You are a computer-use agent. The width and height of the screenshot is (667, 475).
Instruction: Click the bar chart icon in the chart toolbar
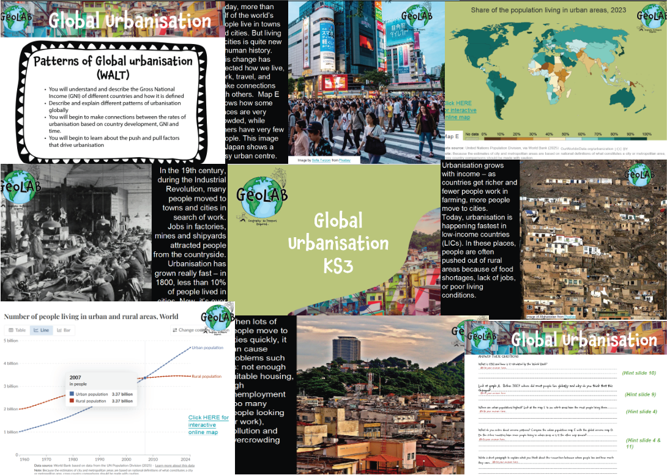click(x=59, y=330)
